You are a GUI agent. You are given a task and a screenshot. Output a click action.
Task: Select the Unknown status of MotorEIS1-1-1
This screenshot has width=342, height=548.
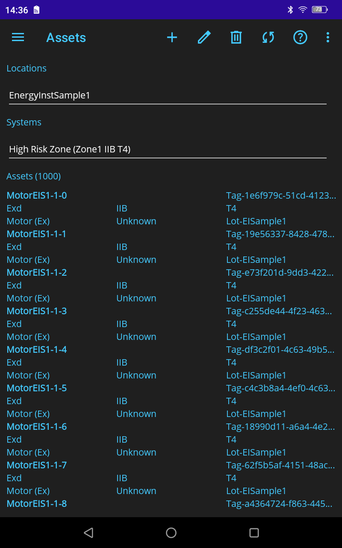pos(136,259)
